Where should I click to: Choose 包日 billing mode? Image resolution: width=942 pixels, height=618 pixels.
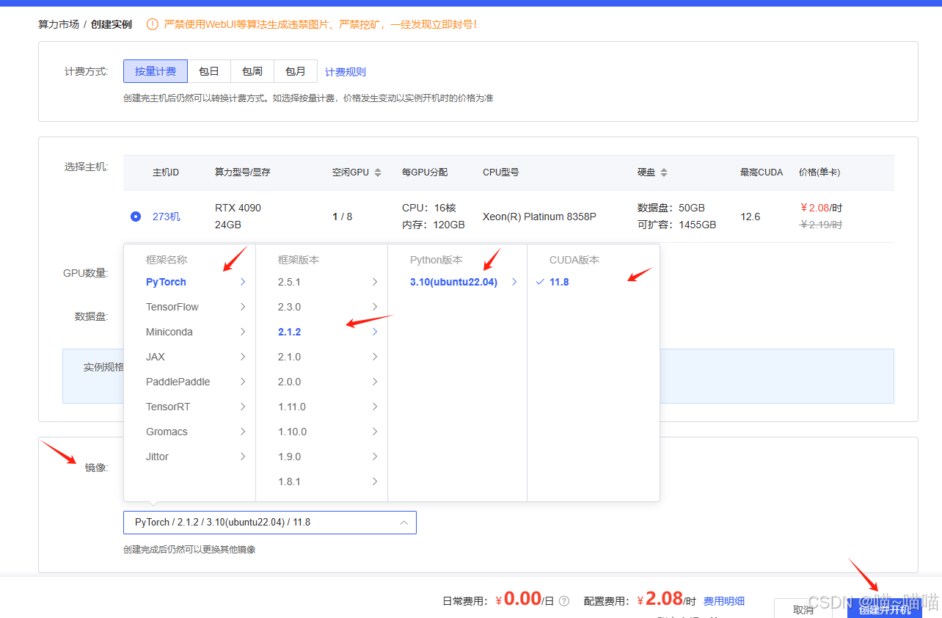pyautogui.click(x=209, y=71)
